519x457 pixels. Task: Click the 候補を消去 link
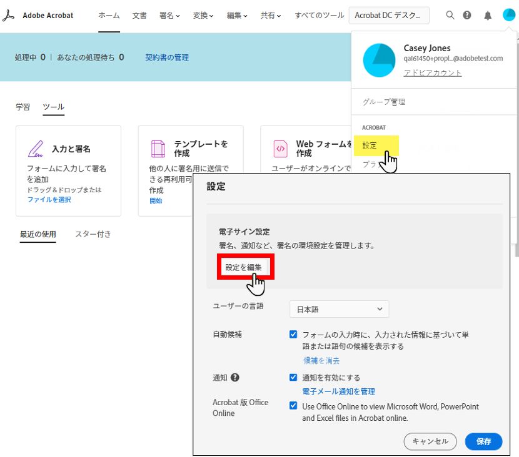321,360
